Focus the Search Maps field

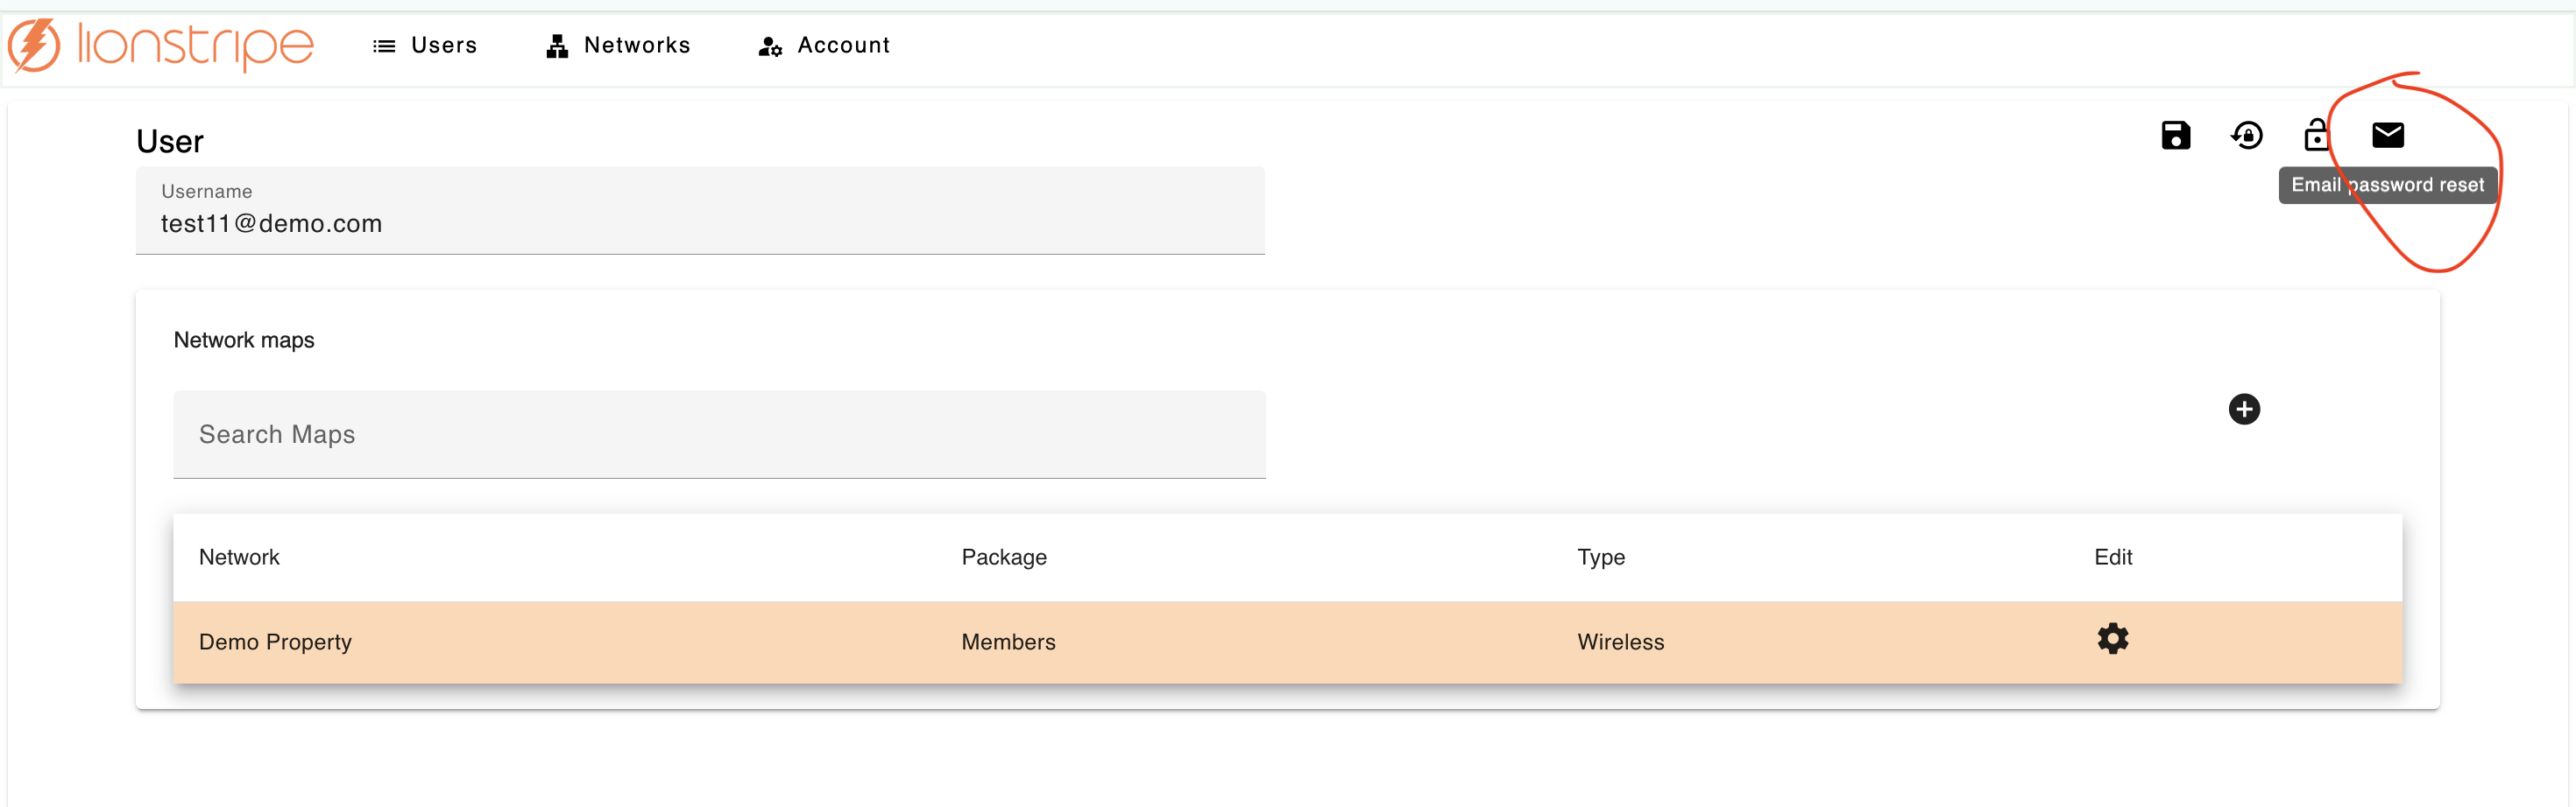click(x=719, y=434)
